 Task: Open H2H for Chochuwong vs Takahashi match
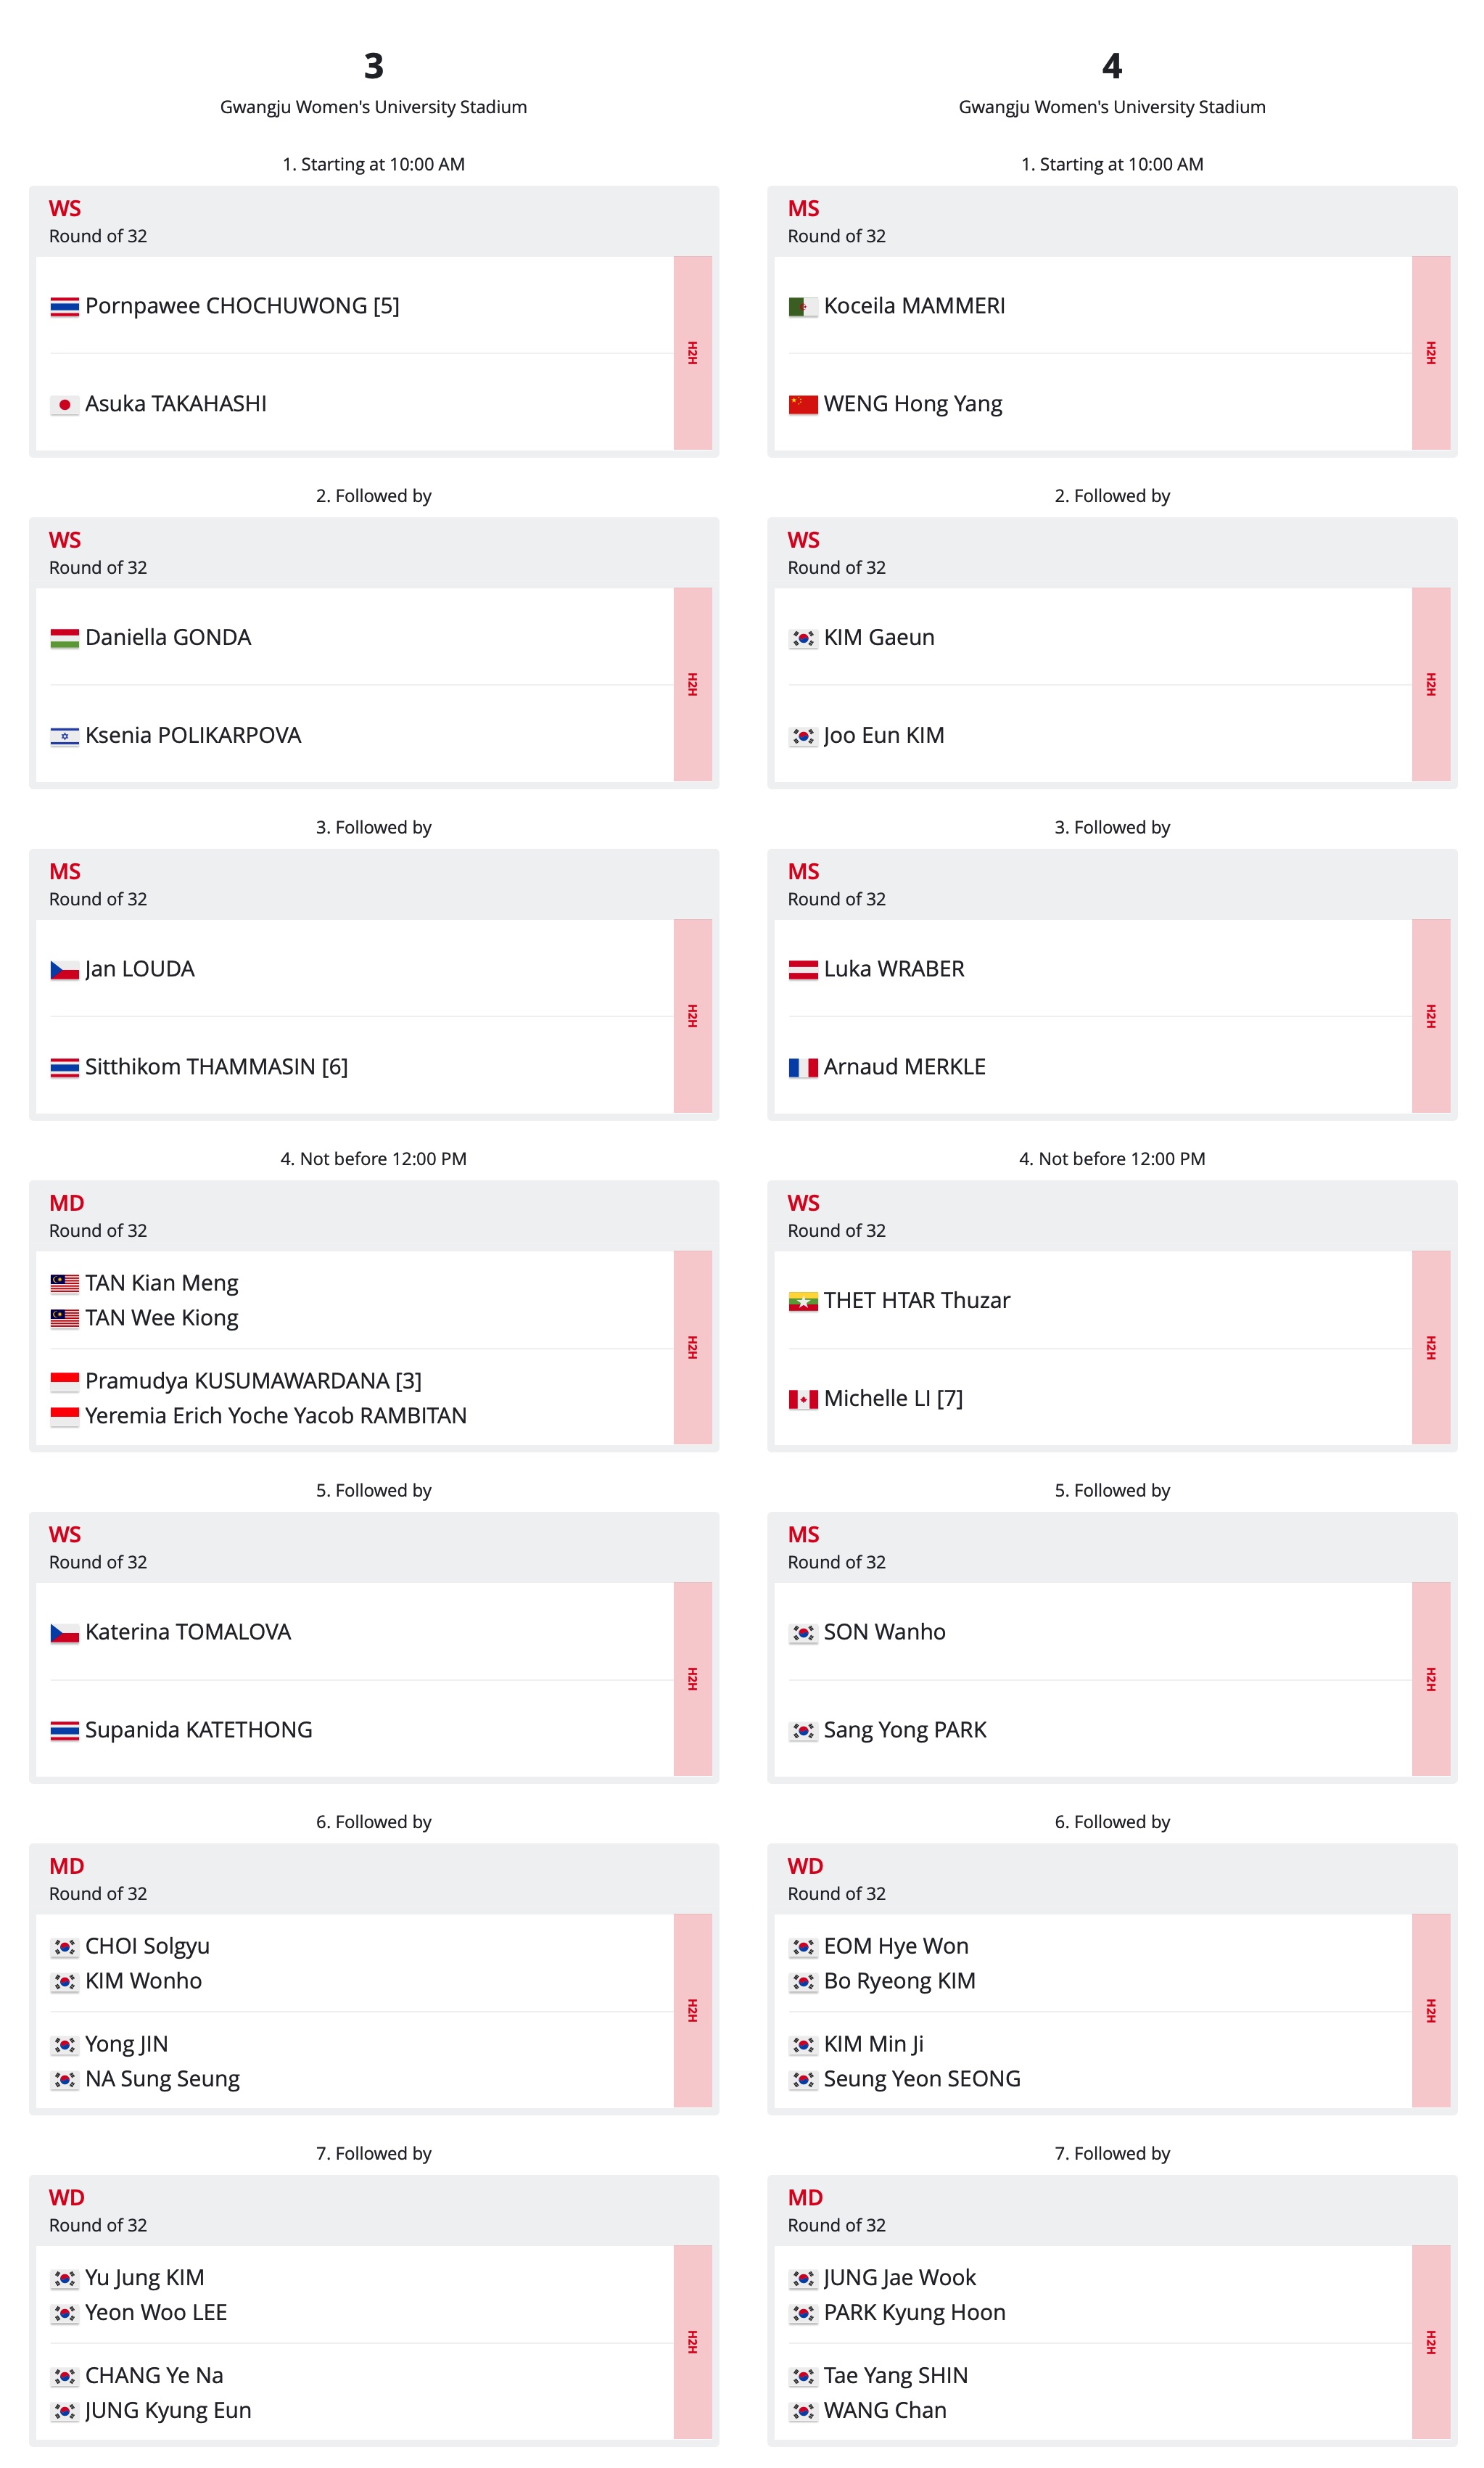pos(692,353)
